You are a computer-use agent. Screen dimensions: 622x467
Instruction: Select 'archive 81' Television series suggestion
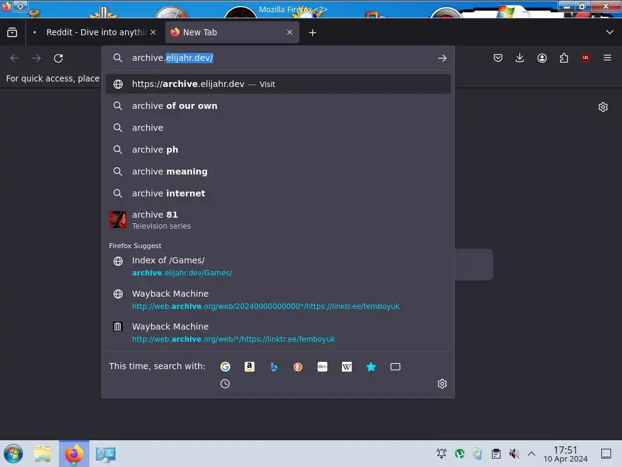point(278,220)
